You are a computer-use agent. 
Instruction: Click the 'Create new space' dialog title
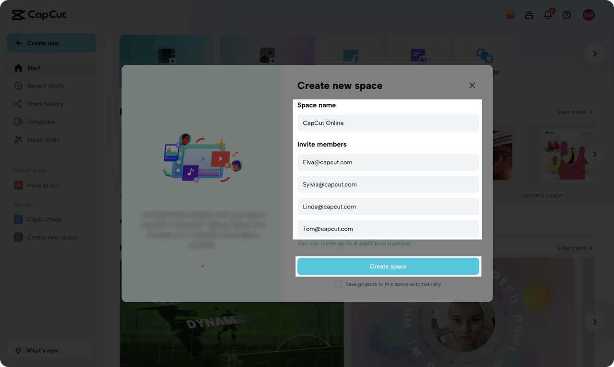pyautogui.click(x=340, y=86)
